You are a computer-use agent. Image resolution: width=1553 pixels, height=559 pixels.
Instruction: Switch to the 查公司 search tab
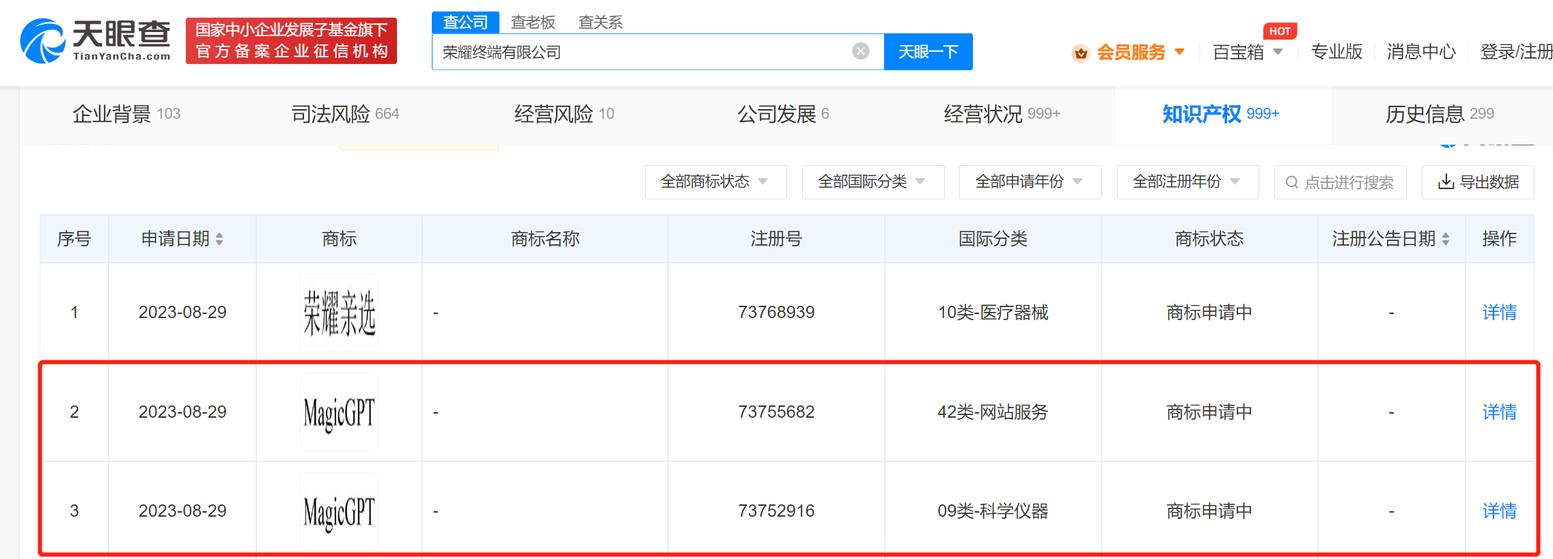click(x=465, y=23)
